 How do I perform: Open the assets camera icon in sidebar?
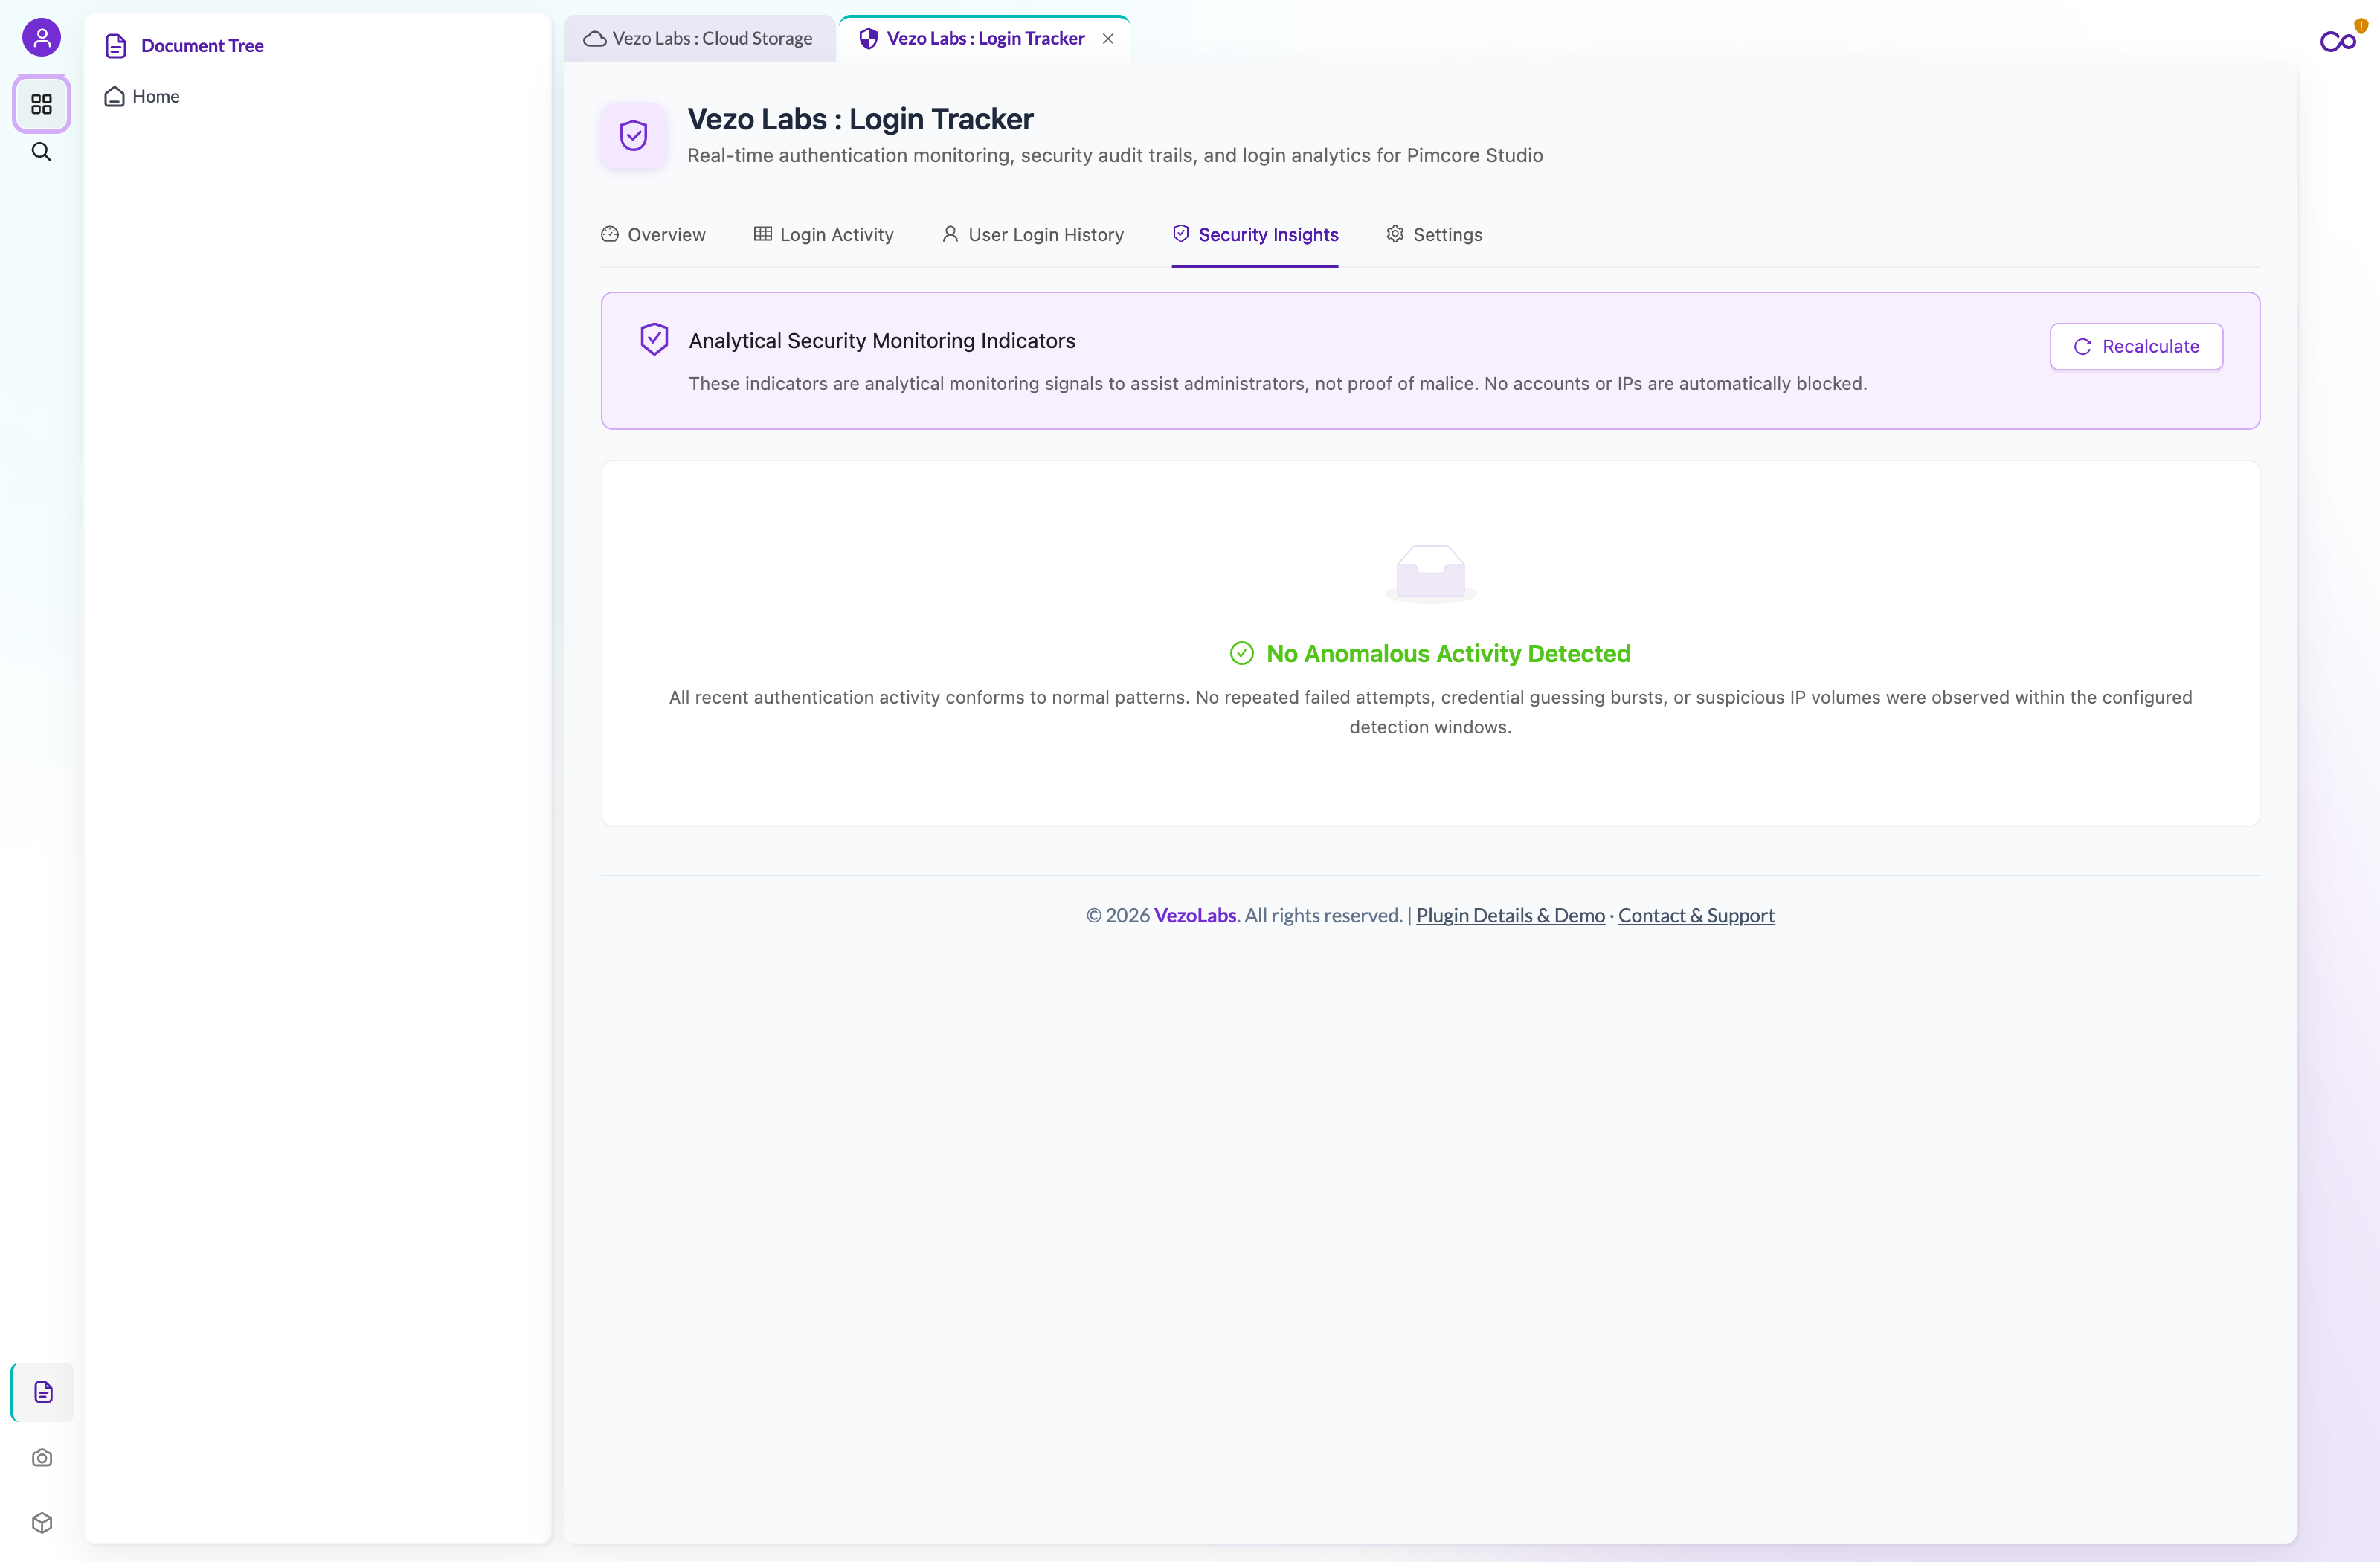coord(42,1458)
